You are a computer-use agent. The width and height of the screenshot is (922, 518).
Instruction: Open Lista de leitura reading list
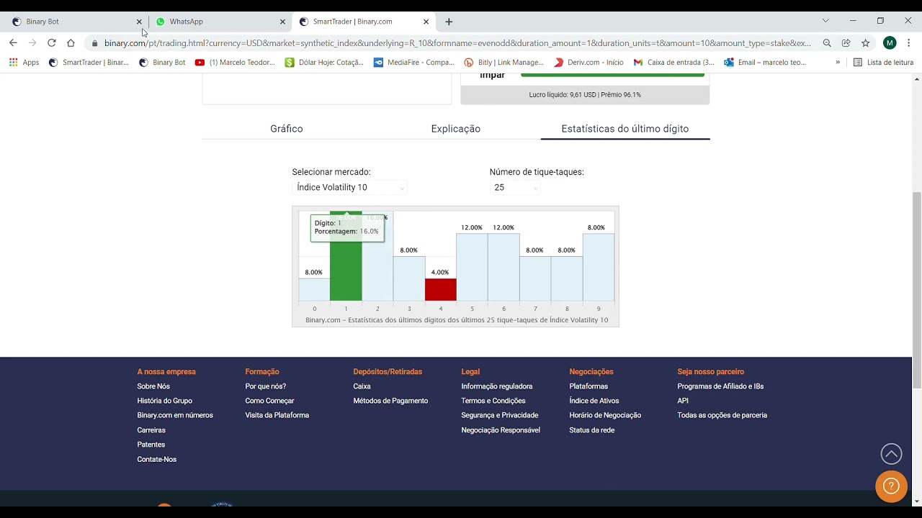[x=883, y=63]
